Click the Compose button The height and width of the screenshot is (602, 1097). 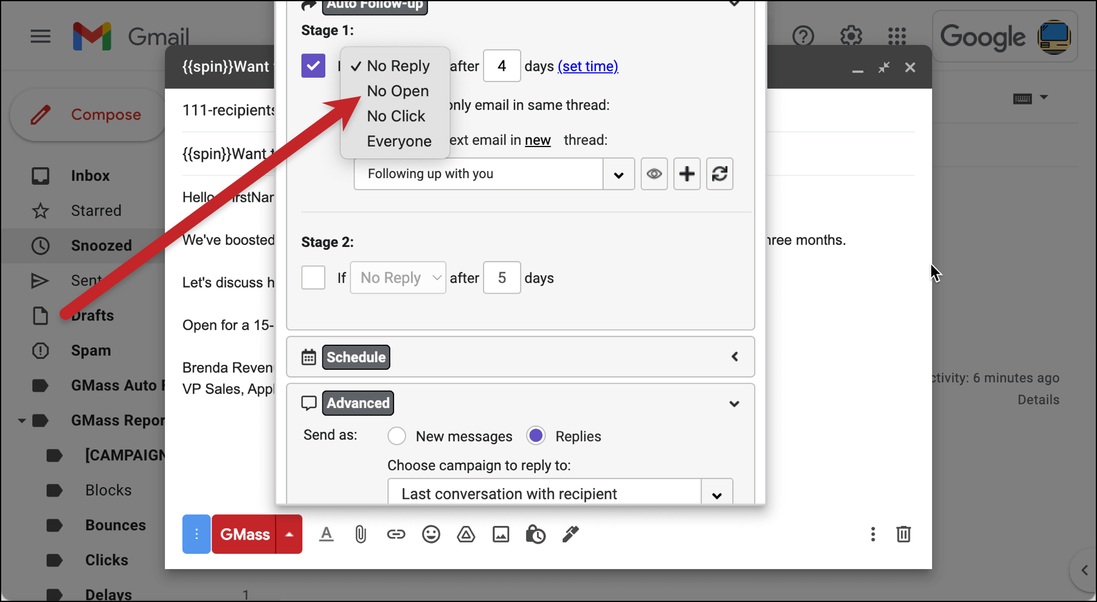(88, 115)
